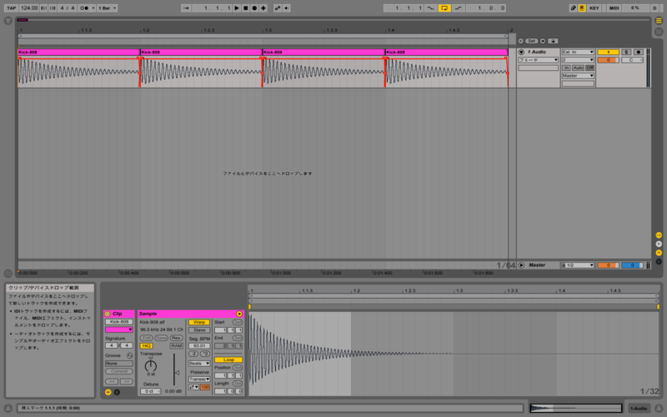Viewport: 667px width, 417px height.
Task: Select the second Kick-808 clip
Action: (201, 52)
